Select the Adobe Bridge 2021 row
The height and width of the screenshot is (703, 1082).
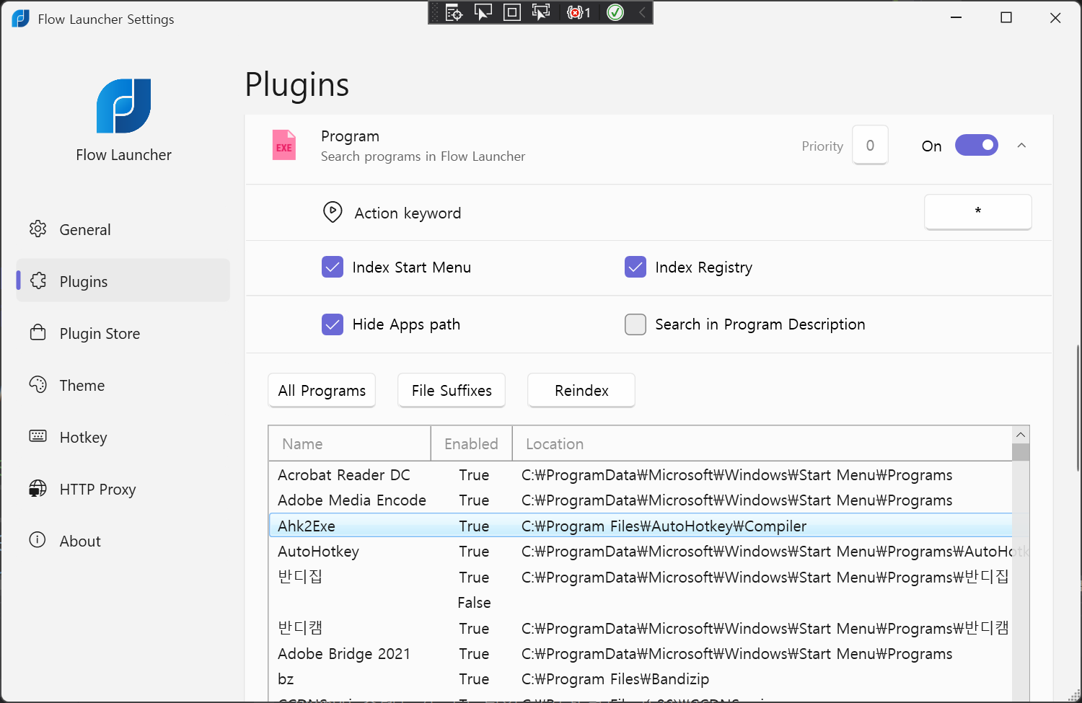click(641, 654)
